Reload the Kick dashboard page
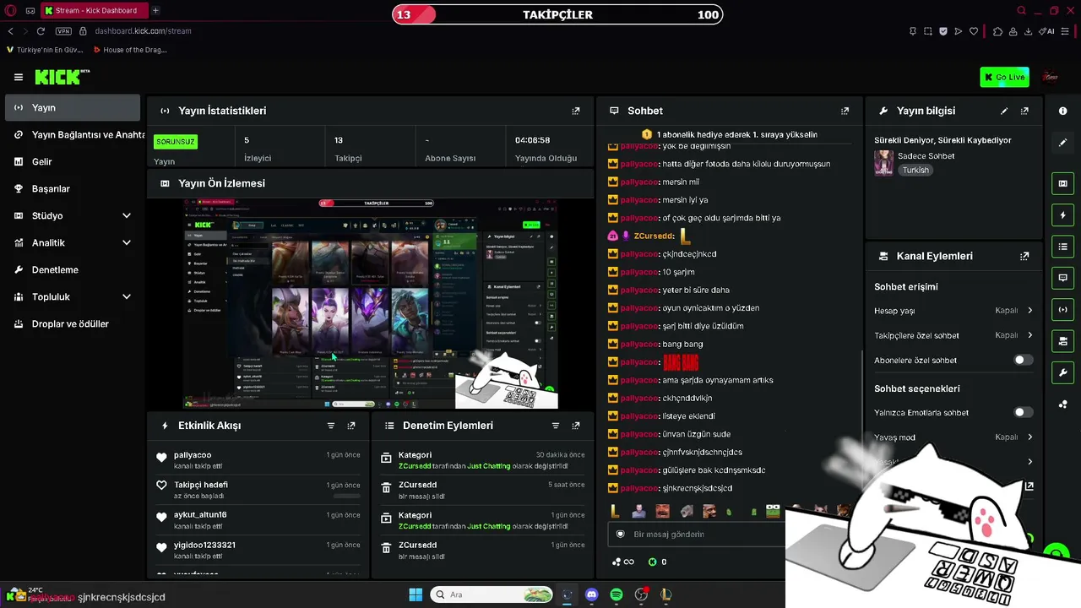Viewport: 1081px width, 608px height. [41, 31]
